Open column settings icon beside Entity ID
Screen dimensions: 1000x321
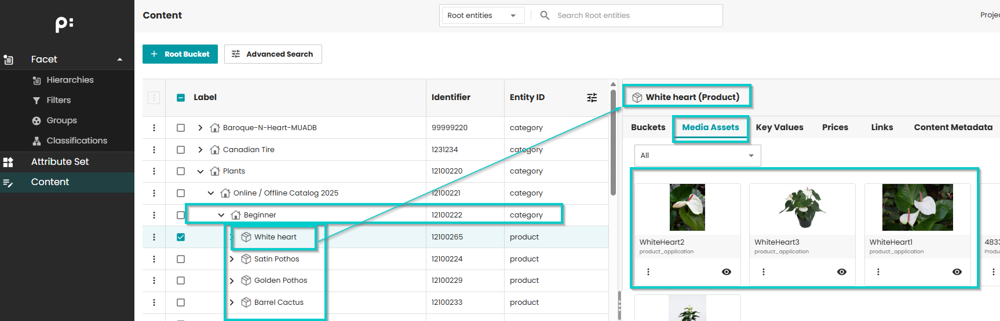[592, 98]
